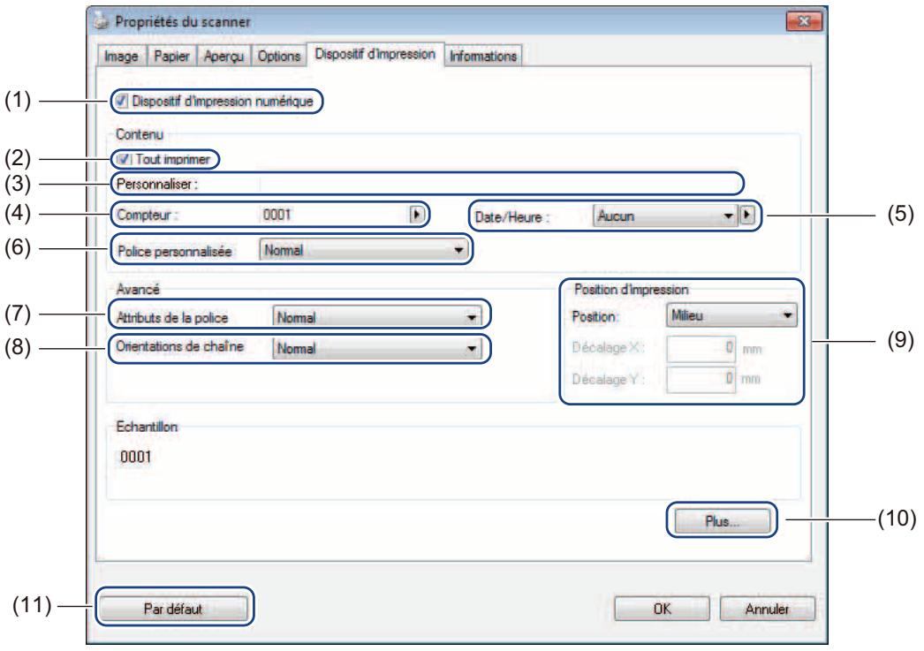Screen dimensions: 924x651
Task: Open the Attributs de la police dropdown
Action: tap(376, 317)
